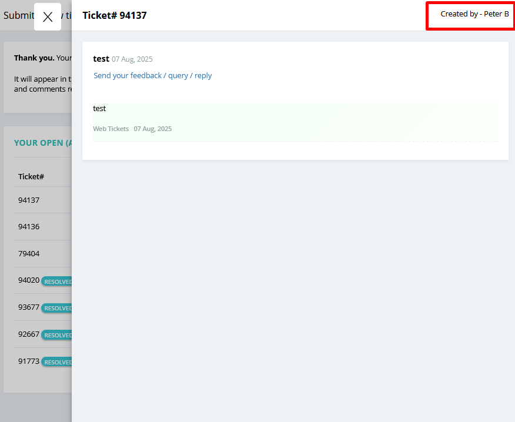Click RESOLVED badge next to 91773
The image size is (515, 422).
[x=57, y=362]
